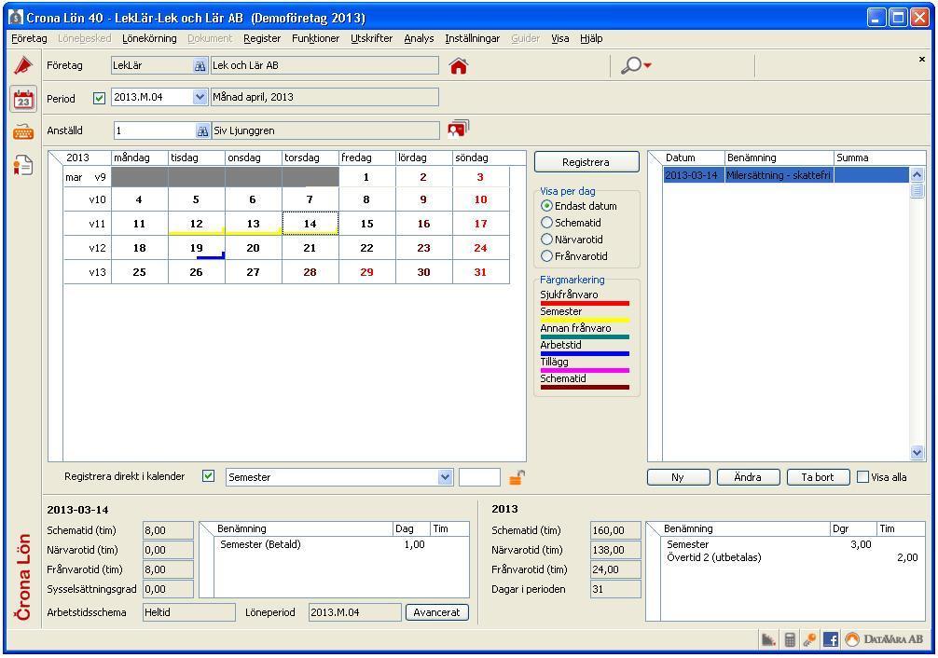Select Endast datum radio button
This screenshot has height=658, width=938.
(x=546, y=206)
